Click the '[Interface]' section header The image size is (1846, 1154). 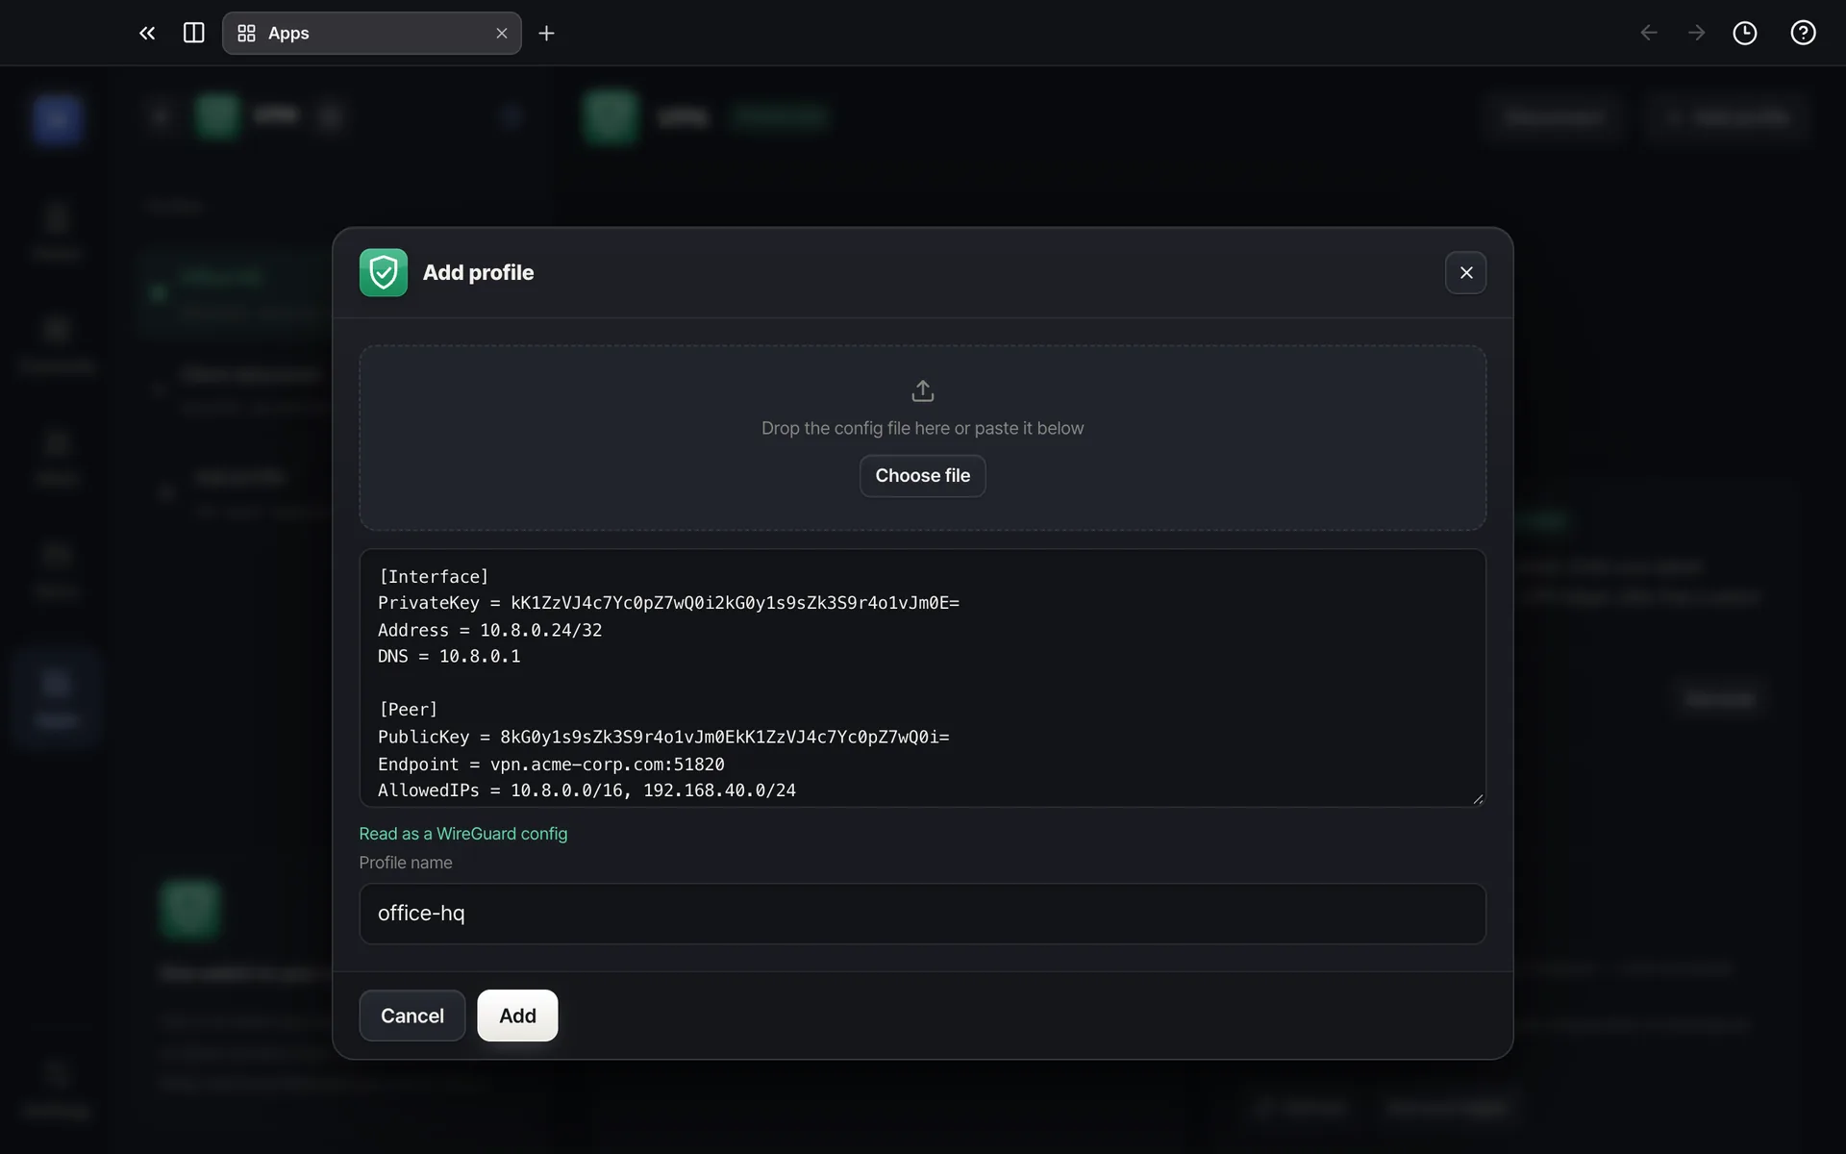tap(433, 577)
